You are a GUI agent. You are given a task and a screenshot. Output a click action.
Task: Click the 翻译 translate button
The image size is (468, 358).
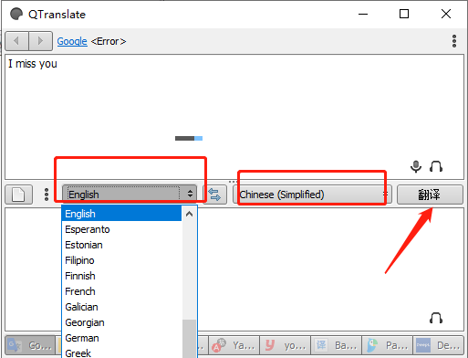(x=430, y=195)
